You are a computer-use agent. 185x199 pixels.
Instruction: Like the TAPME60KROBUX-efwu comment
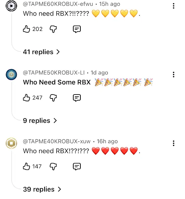(x=26, y=29)
